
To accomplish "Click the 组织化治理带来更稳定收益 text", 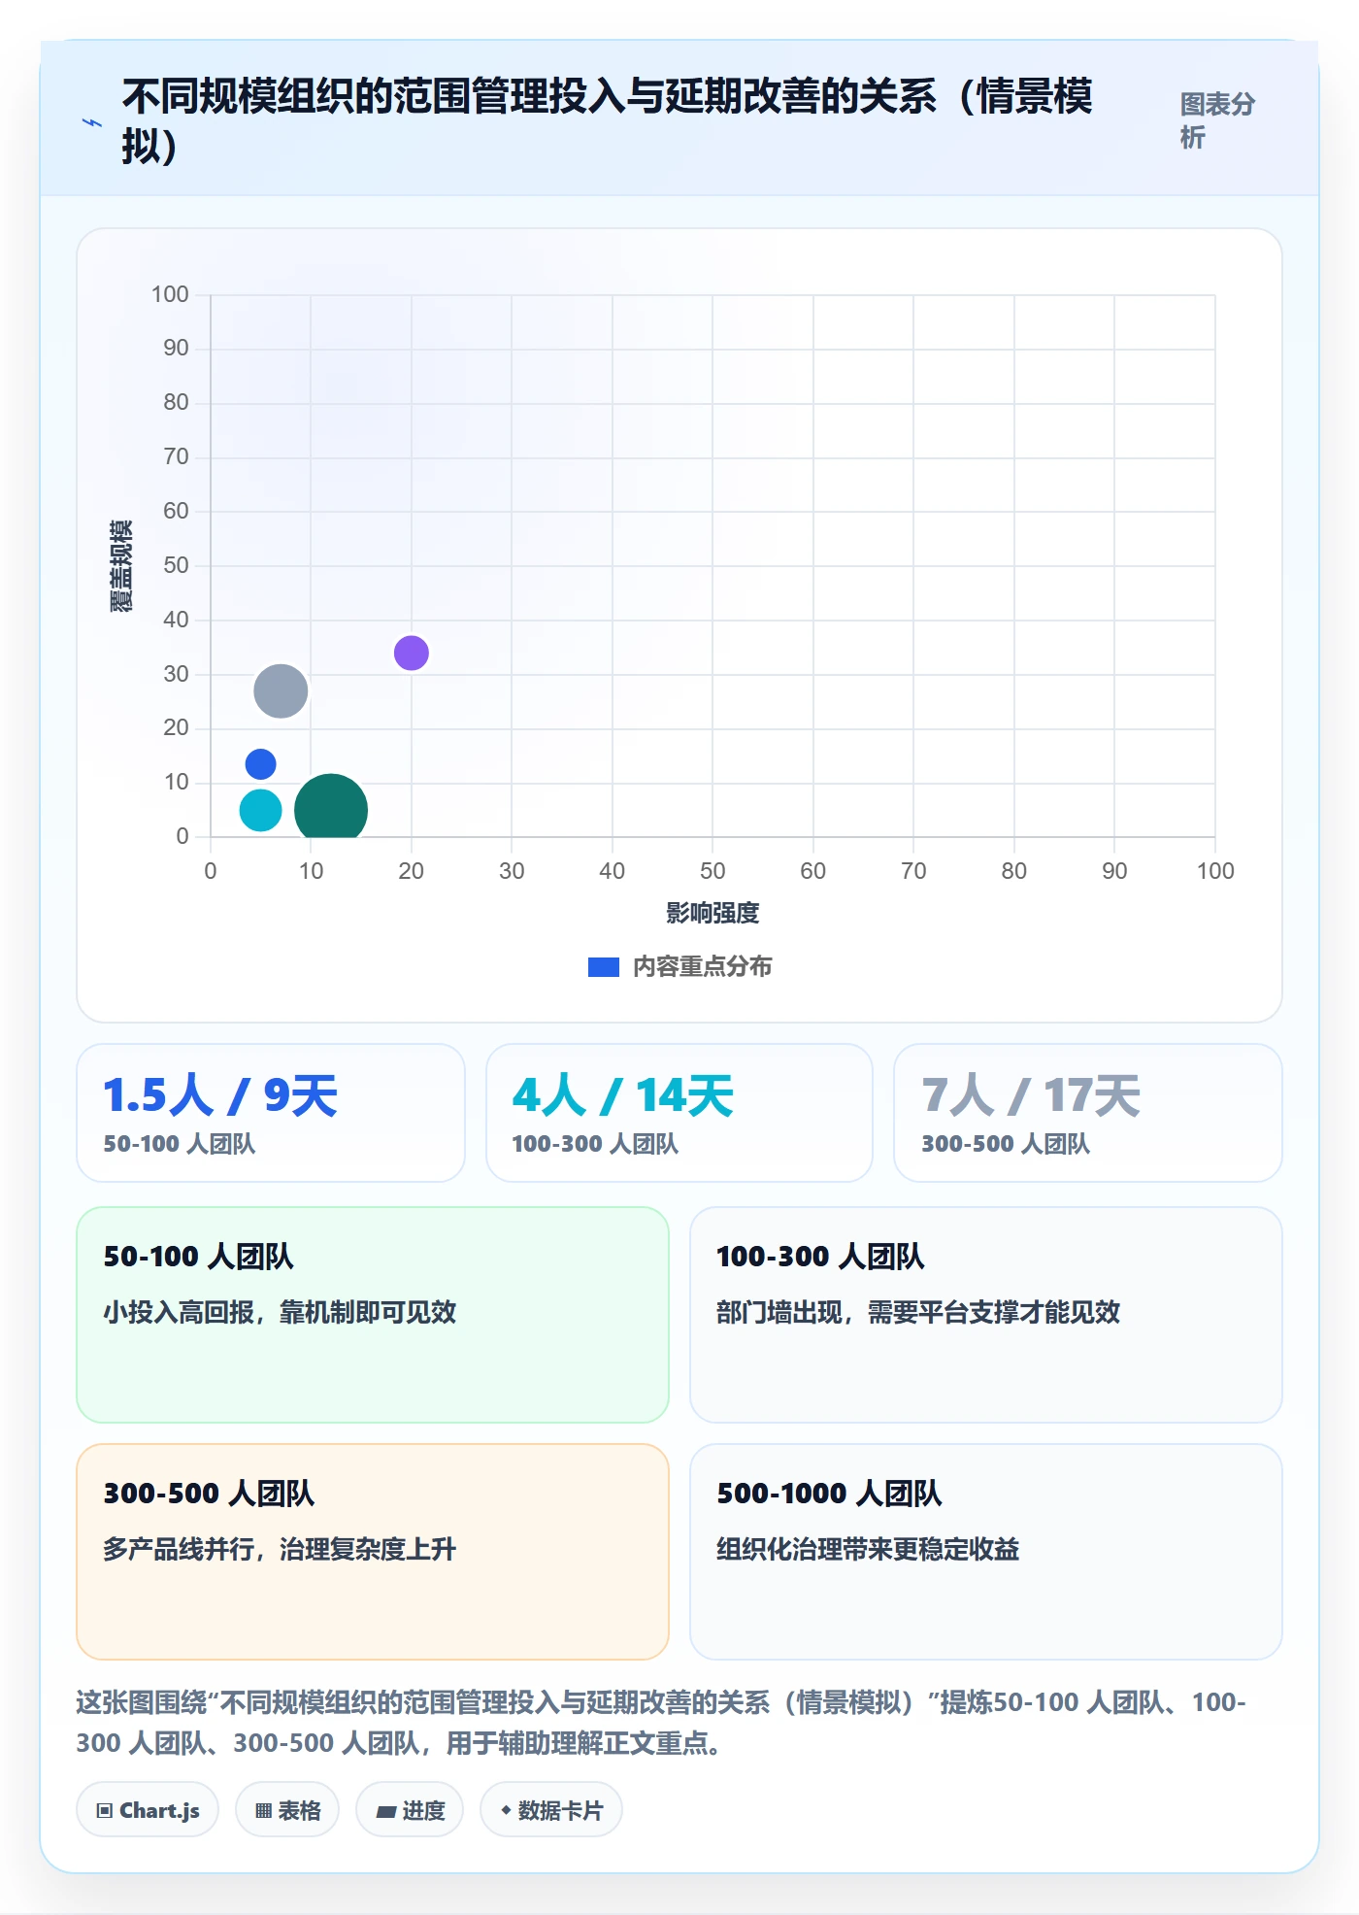I will tap(868, 1550).
